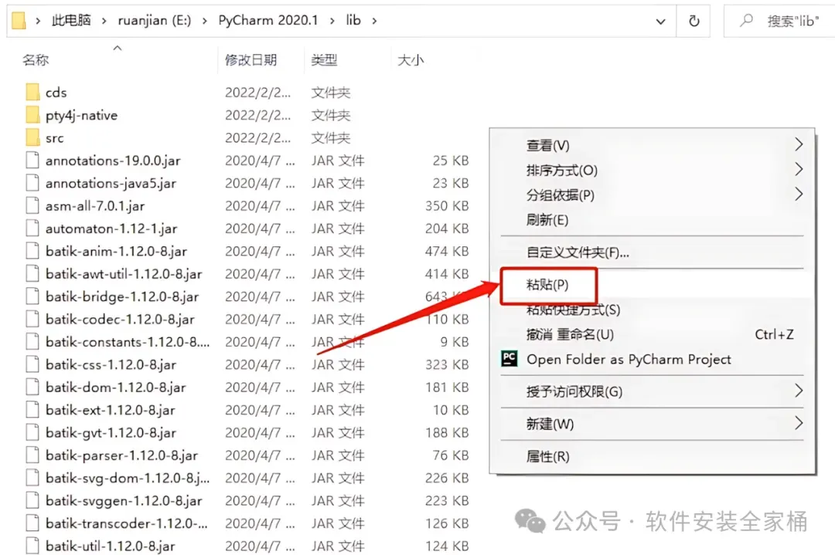Click the cds folder icon
The image size is (835, 555).
pyautogui.click(x=32, y=92)
